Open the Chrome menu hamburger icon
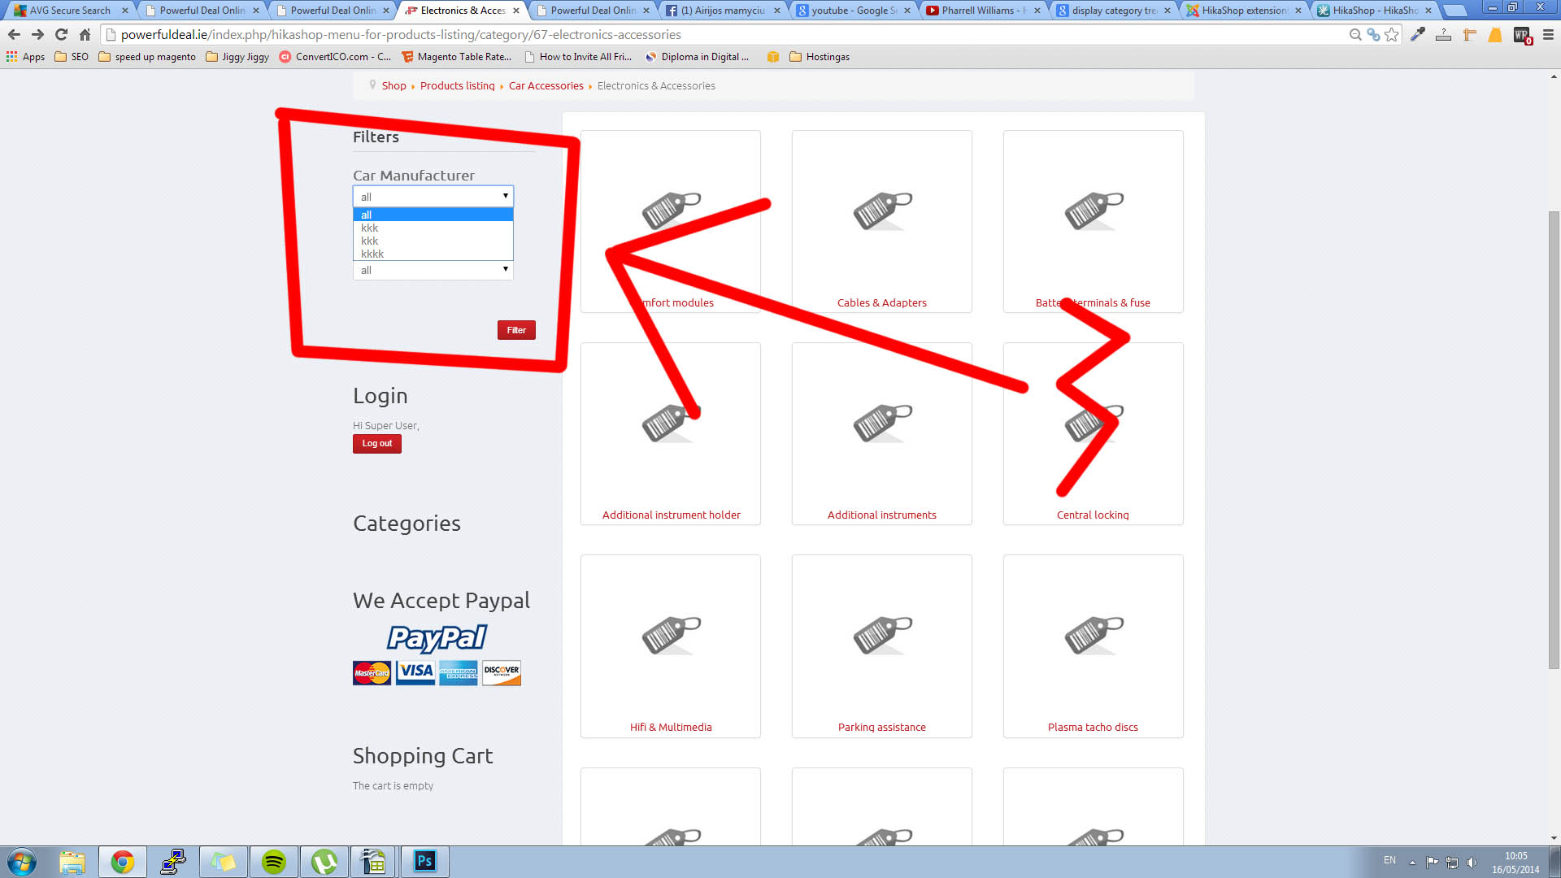The image size is (1561, 878). [1548, 35]
